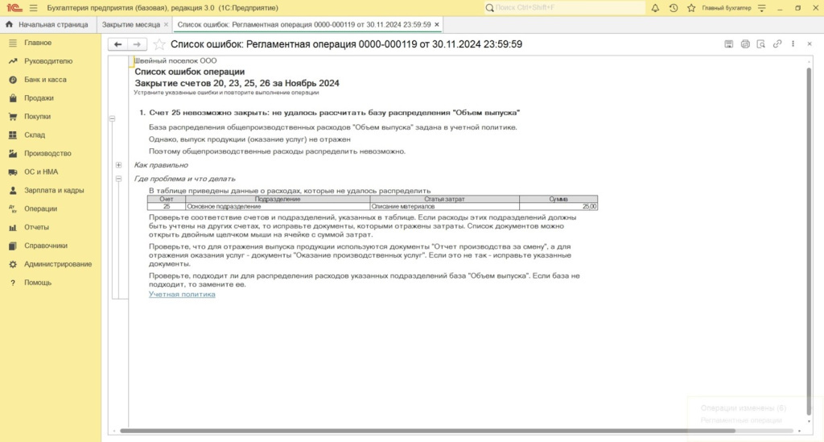Click the ОС и НМА truck icon
Image resolution: width=824 pixels, height=442 pixels.
[13, 171]
